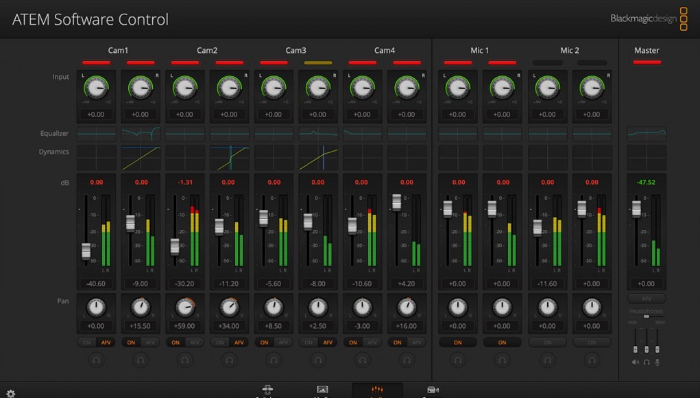
Task: Click the Cam2 right pan knob at +34.00
Action: pyautogui.click(x=230, y=307)
